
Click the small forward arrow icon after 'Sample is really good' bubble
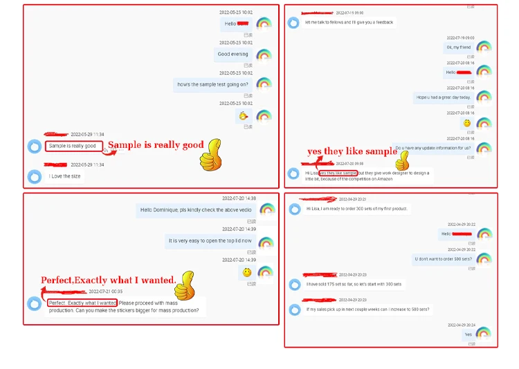[106, 151]
